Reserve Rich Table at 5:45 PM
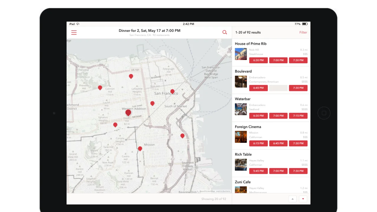Screen dimensions: 377x212 point(259,171)
